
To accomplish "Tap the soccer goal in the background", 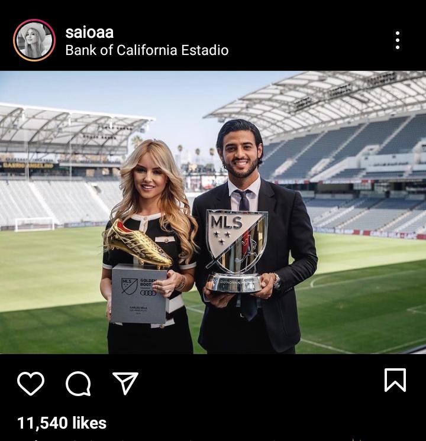I will pyautogui.click(x=34, y=224).
